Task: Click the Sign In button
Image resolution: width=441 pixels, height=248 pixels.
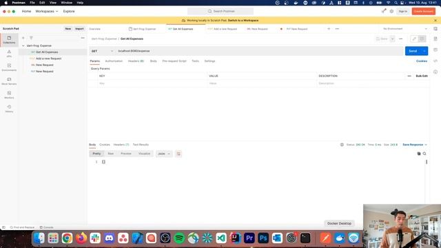Action: point(402,11)
